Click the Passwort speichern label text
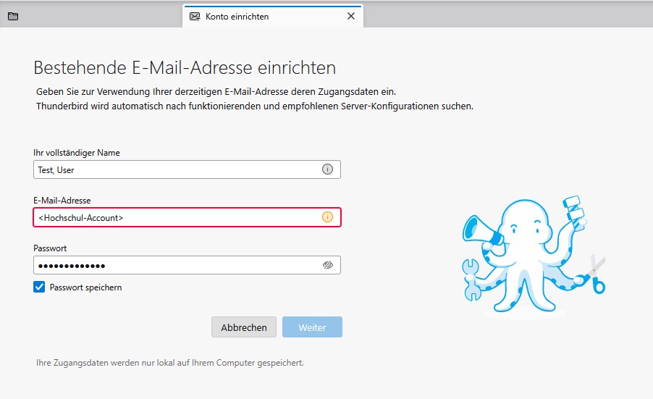 (85, 287)
